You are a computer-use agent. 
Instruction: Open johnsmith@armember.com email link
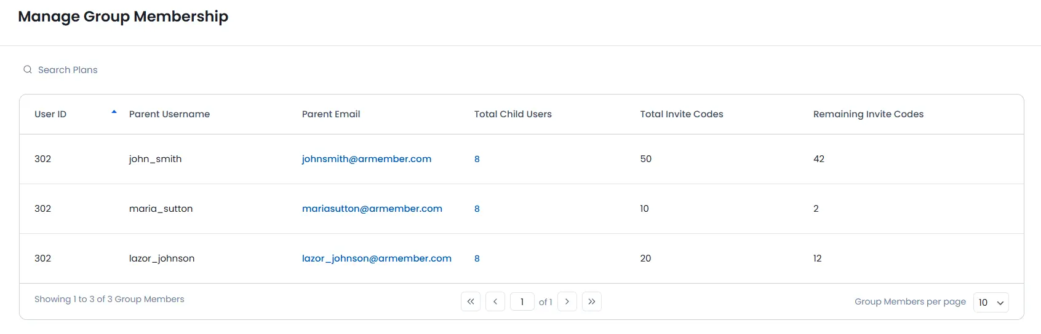click(367, 159)
